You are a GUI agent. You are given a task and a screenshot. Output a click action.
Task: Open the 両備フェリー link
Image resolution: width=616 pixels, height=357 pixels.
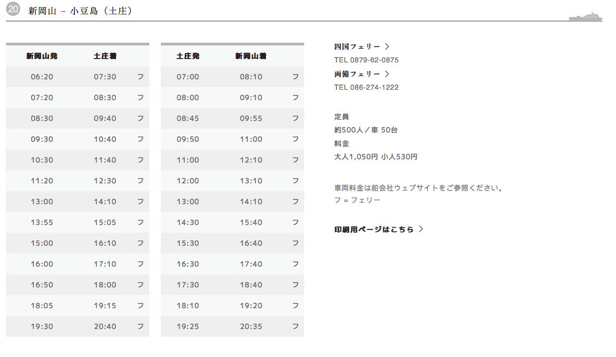[362, 74]
